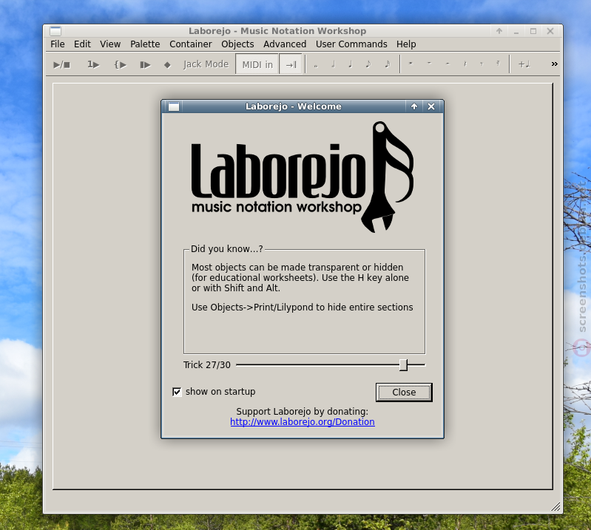Open the Help menu
The width and height of the screenshot is (591, 530).
(406, 44)
